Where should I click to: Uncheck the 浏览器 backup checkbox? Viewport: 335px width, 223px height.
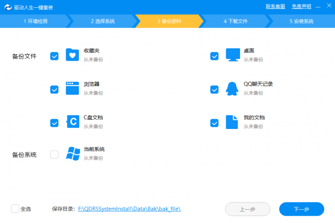click(x=54, y=90)
